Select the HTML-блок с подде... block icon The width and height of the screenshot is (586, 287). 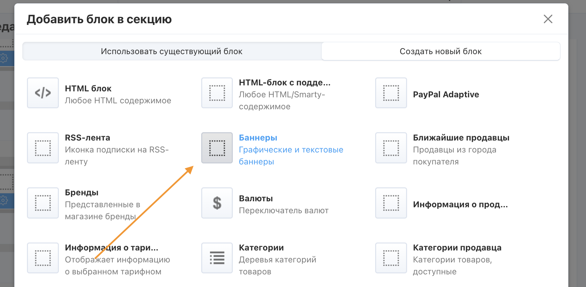[x=217, y=93]
